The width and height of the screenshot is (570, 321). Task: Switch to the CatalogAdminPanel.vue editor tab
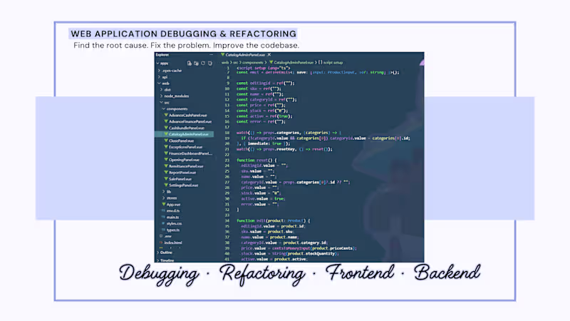[x=245, y=55]
